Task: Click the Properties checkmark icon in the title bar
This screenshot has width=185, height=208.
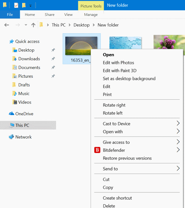Action: (16, 5)
